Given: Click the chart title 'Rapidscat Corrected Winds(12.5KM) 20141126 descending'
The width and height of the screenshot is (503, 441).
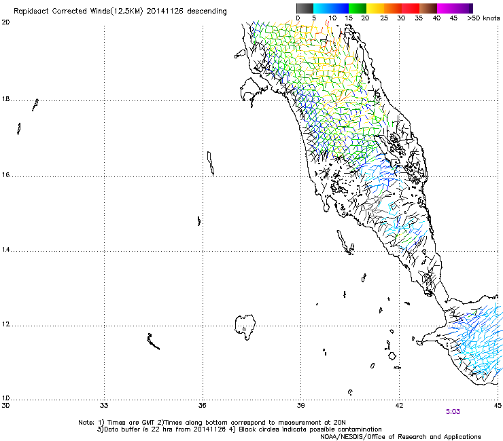Looking at the screenshot, I should [x=120, y=12].
